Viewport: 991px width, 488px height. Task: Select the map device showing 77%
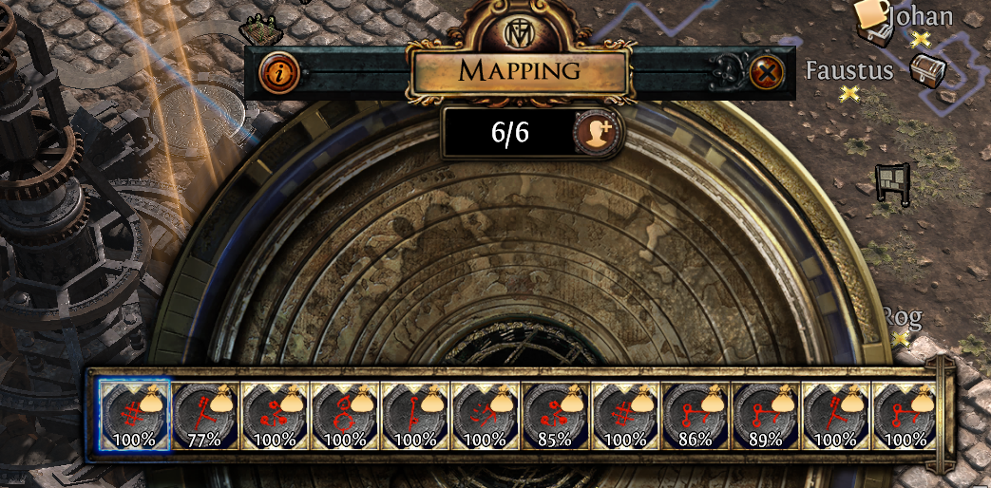coord(205,416)
